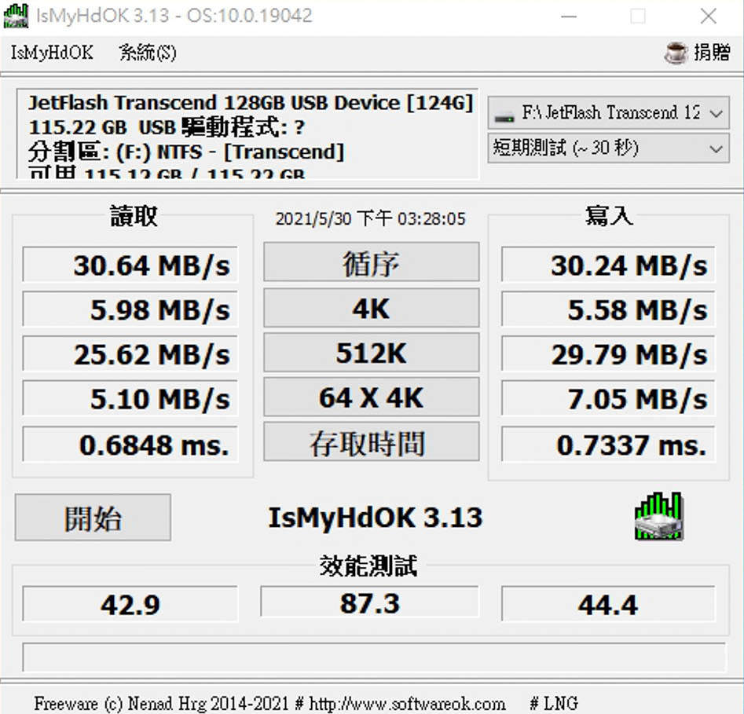Click the empty progress bar at the bottom

tap(374, 657)
